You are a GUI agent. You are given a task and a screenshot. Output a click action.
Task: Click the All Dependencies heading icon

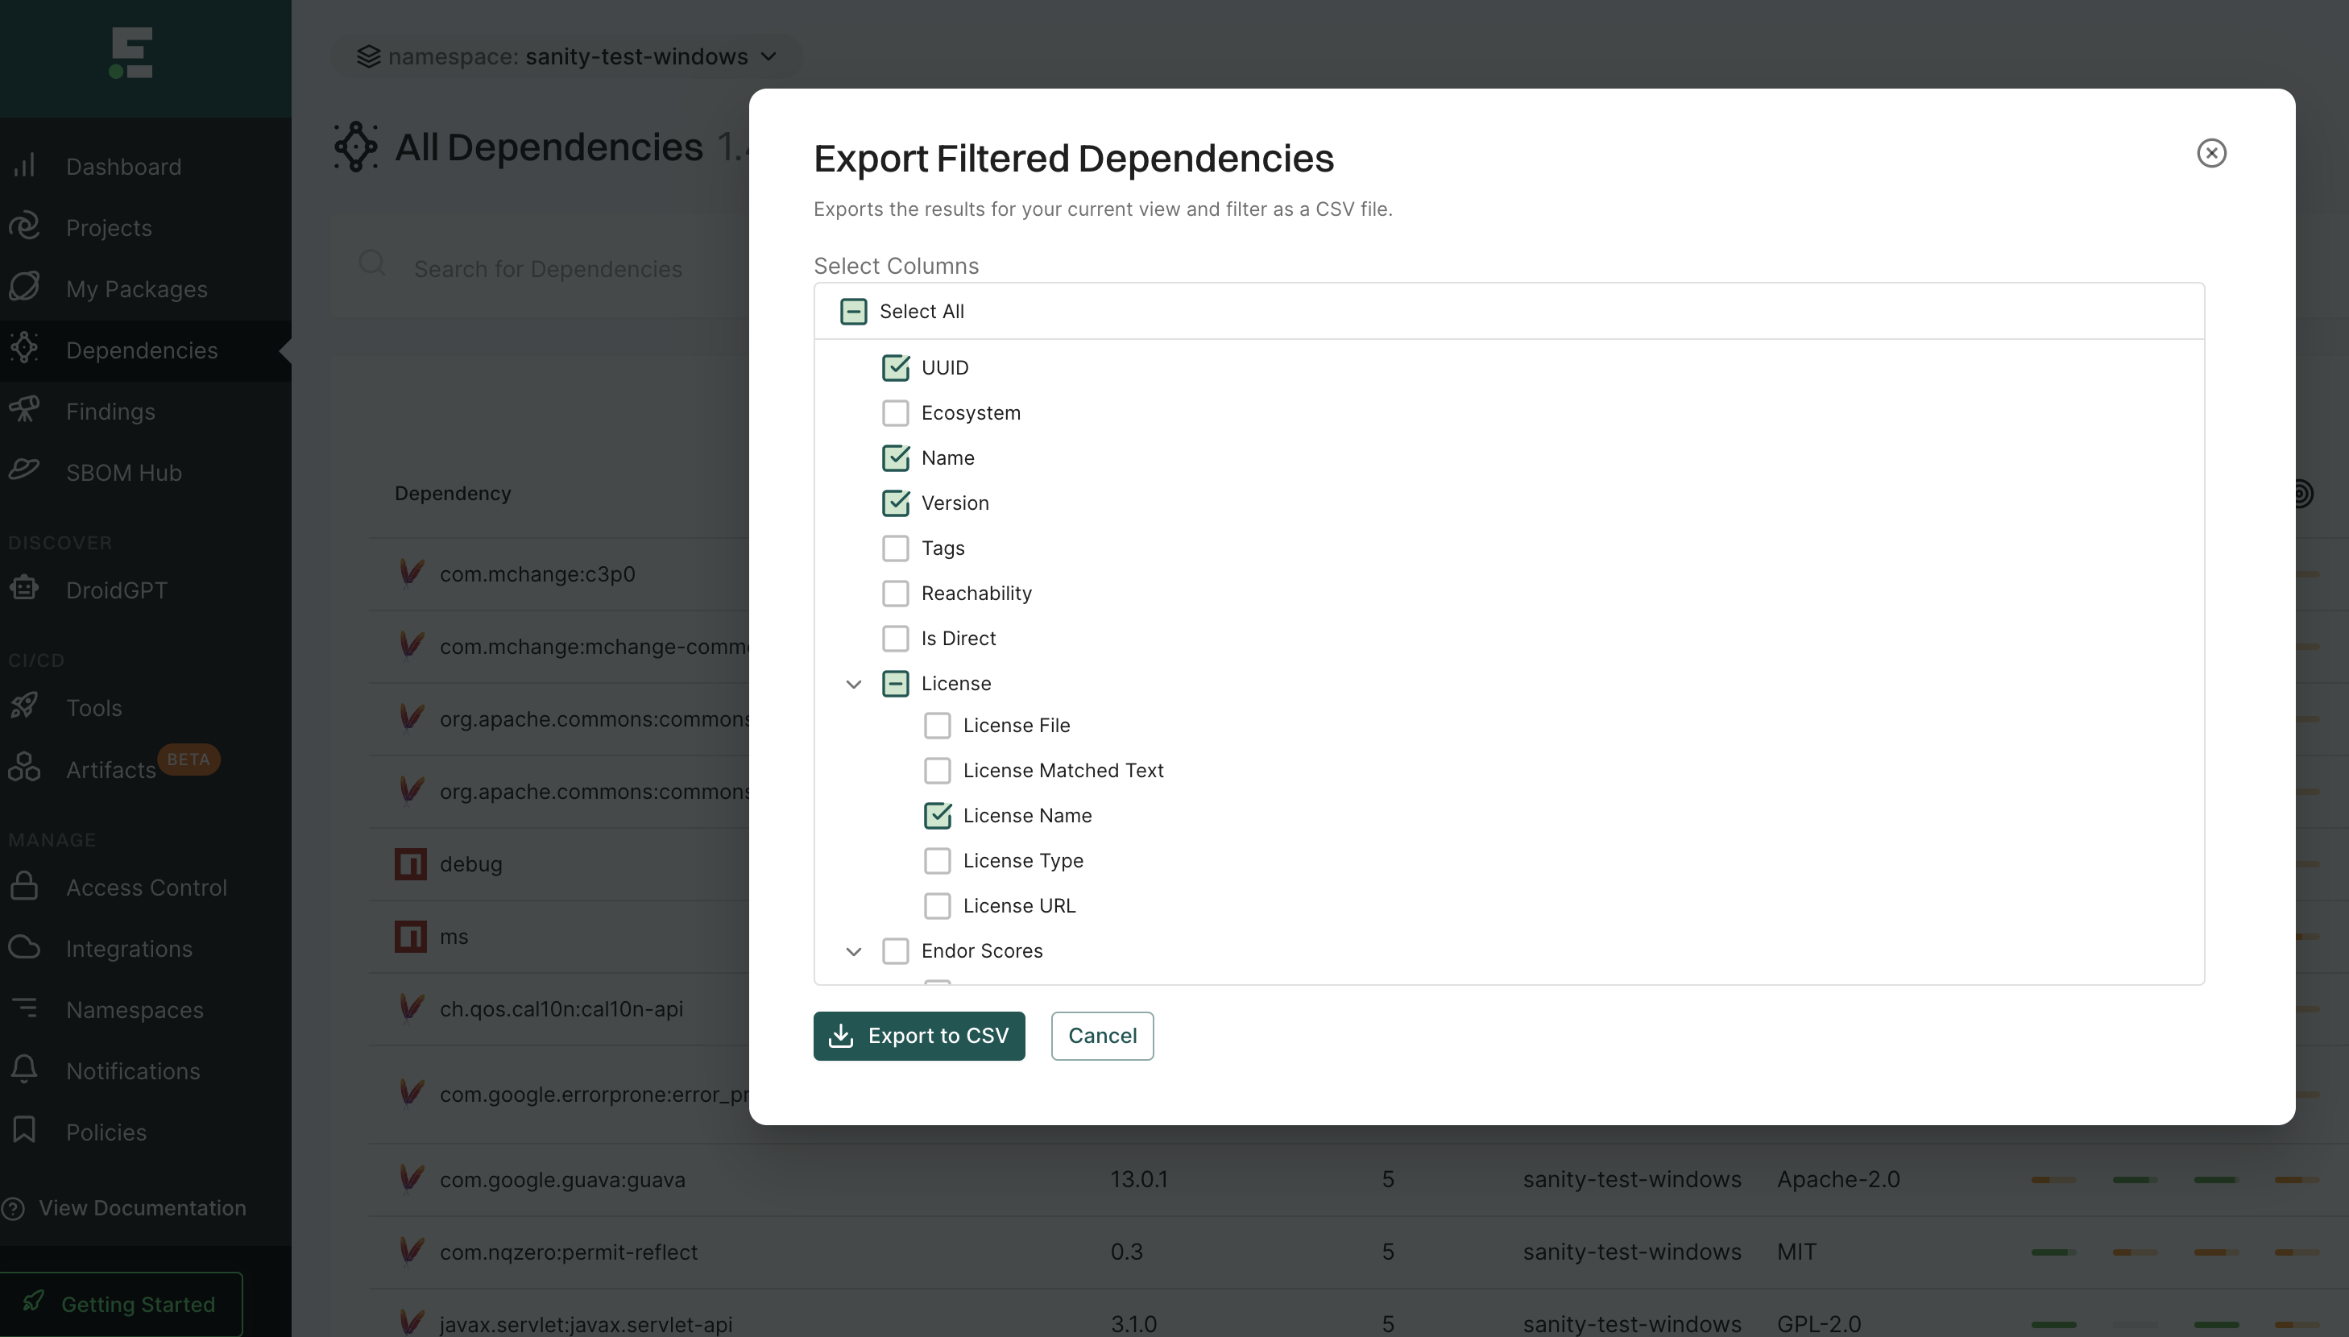[x=356, y=147]
